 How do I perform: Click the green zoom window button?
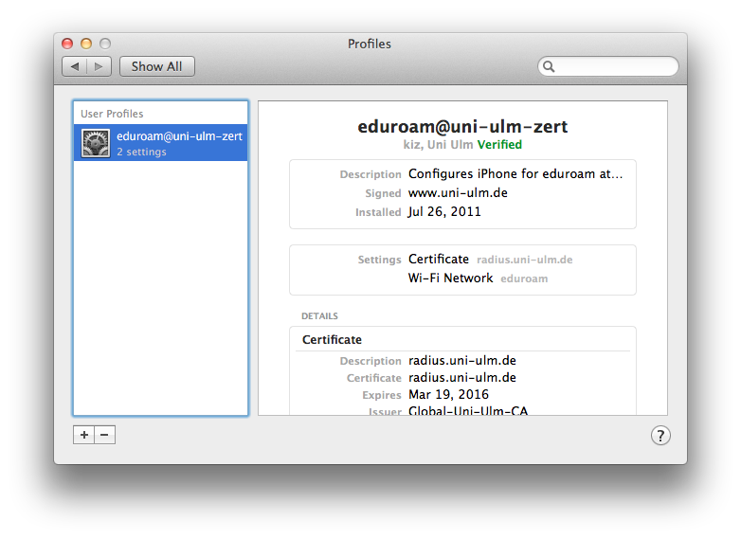pyautogui.click(x=105, y=44)
